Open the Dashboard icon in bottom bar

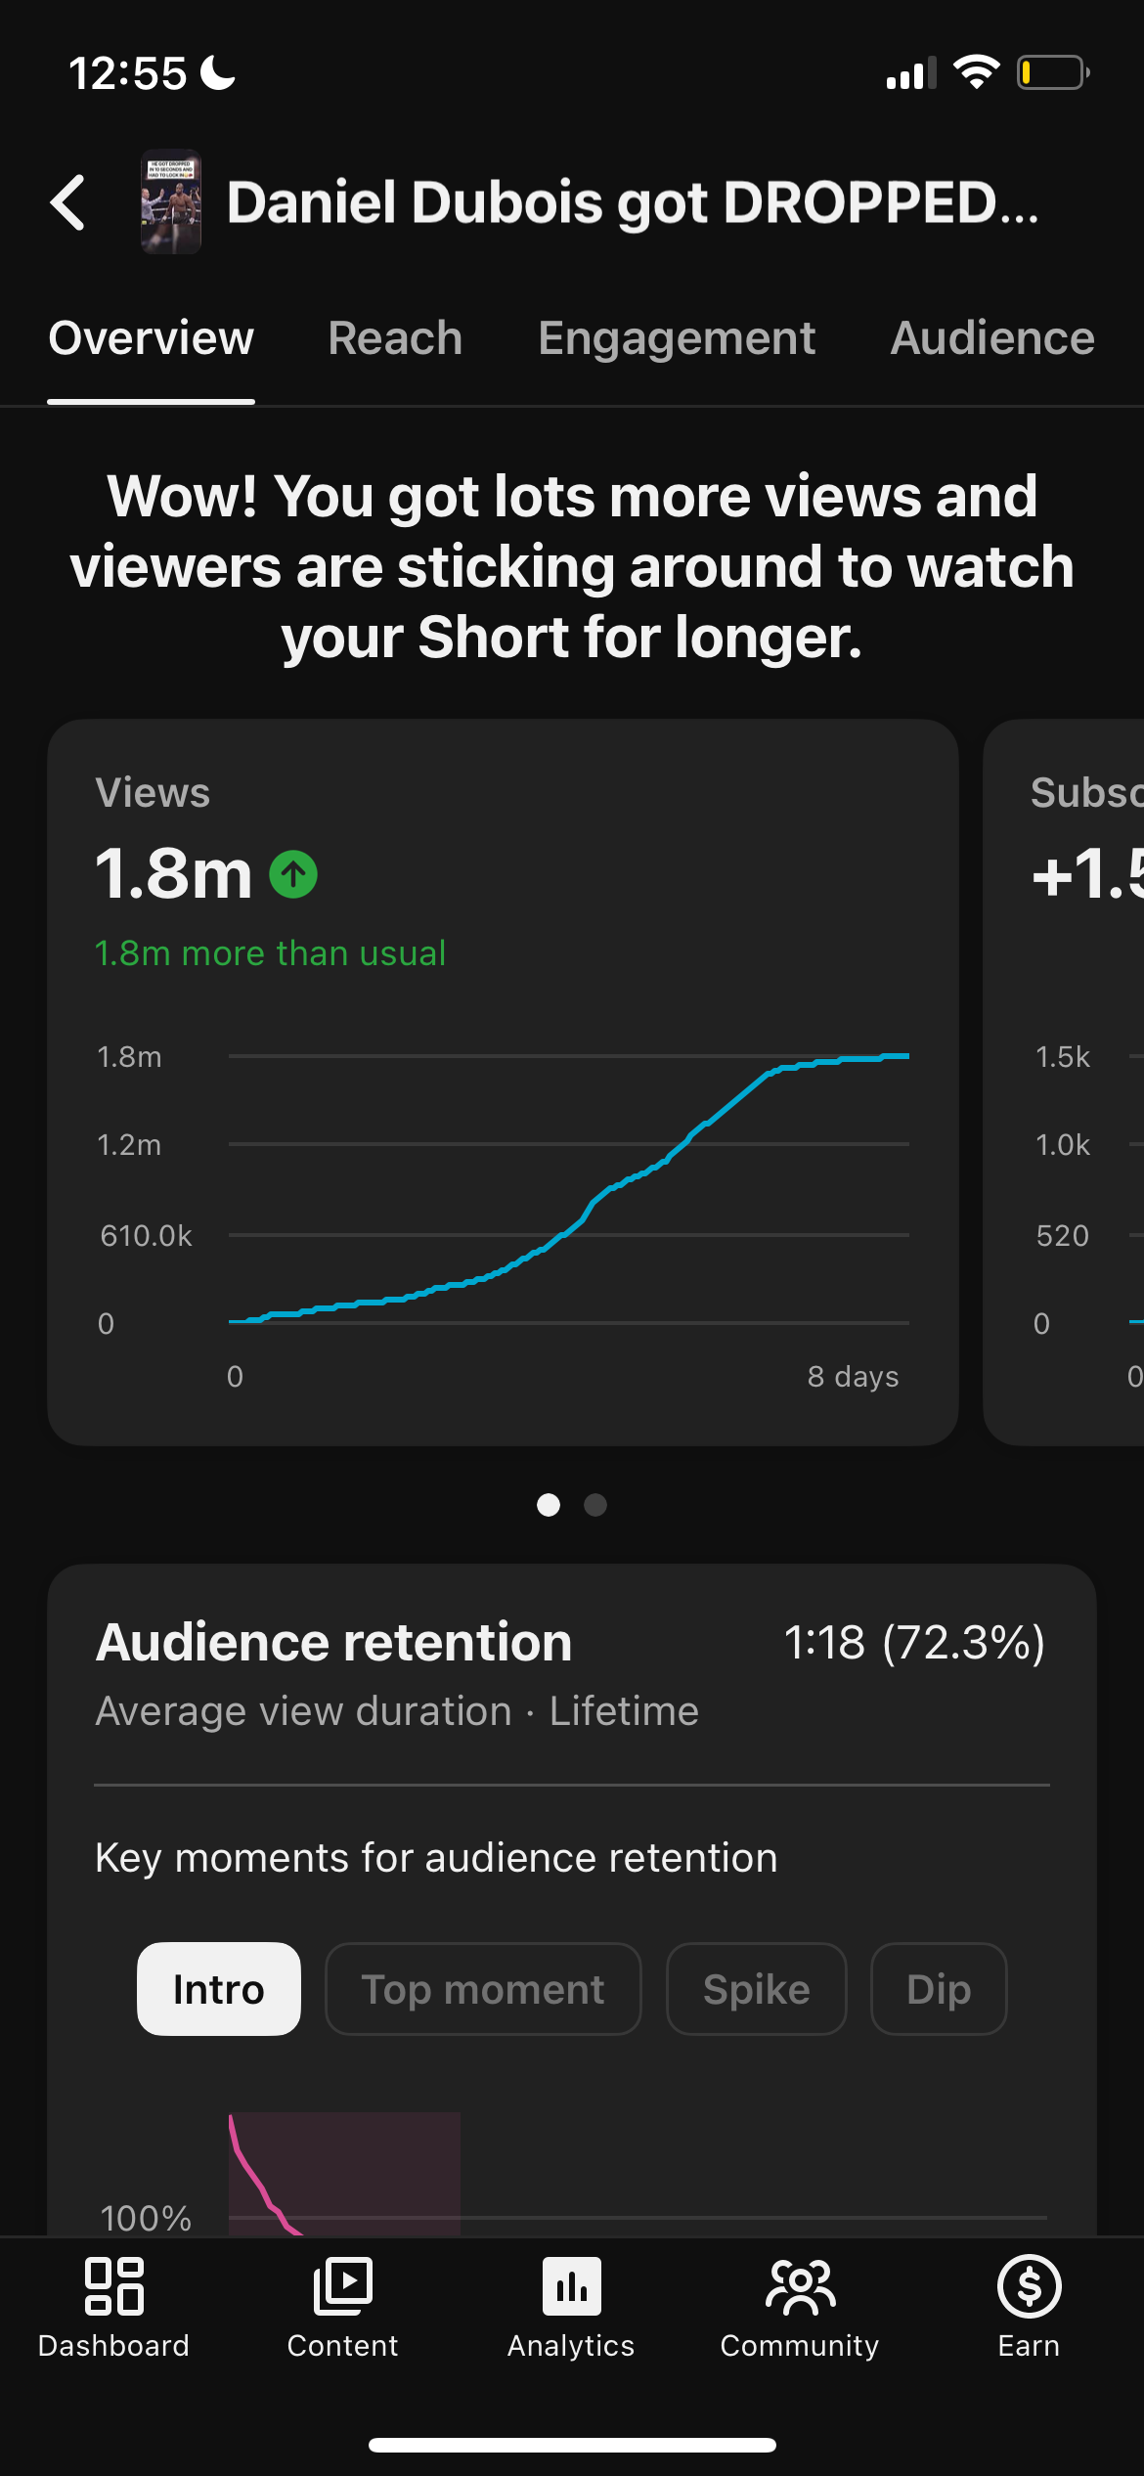(x=114, y=2286)
